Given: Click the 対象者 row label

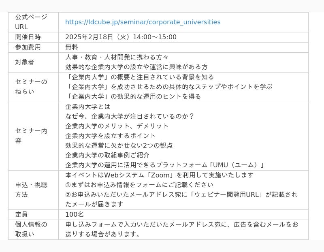Looking at the screenshot, I should [25, 62].
